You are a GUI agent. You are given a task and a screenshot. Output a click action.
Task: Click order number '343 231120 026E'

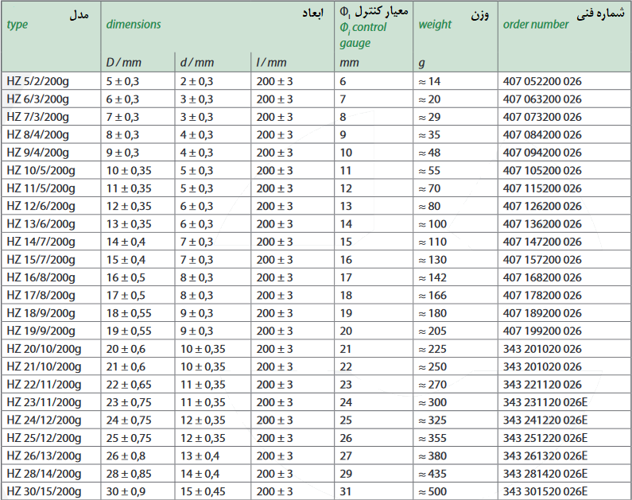pos(545,402)
